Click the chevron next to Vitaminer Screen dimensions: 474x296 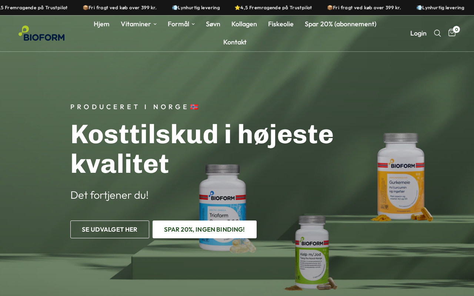pos(155,24)
